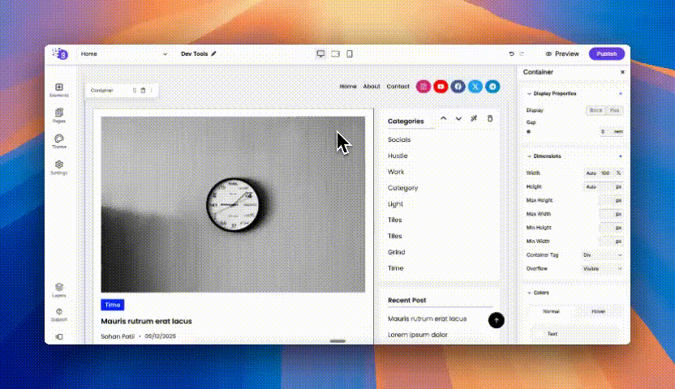Click the Preview button
Screen dimensions: 675x389
(x=562, y=53)
